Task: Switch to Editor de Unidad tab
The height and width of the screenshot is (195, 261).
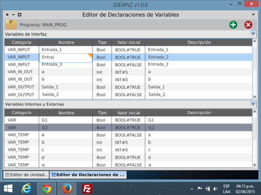Action: [x=26, y=175]
